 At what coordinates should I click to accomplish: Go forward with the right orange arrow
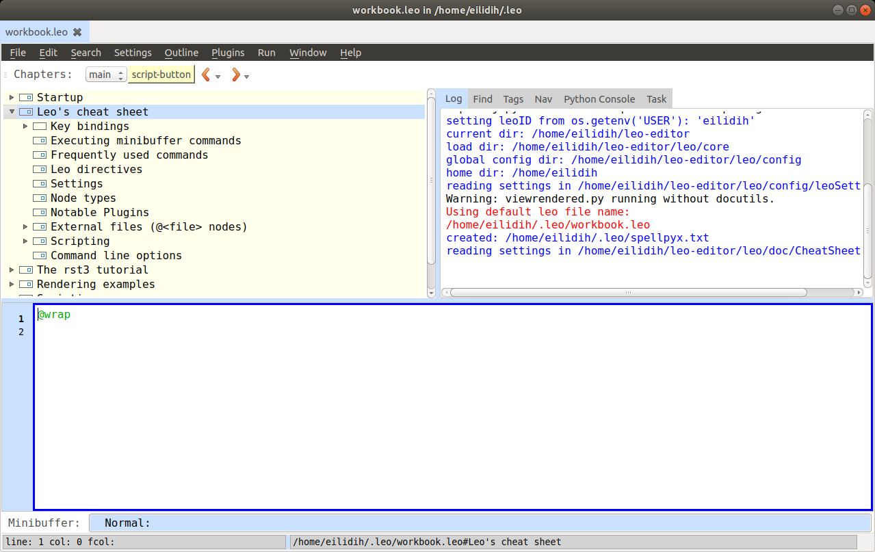[235, 75]
